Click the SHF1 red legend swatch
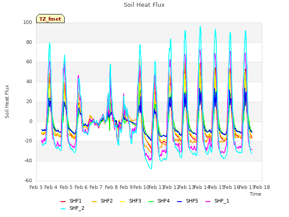This screenshot has height=217, width=289. pyautogui.click(x=63, y=202)
